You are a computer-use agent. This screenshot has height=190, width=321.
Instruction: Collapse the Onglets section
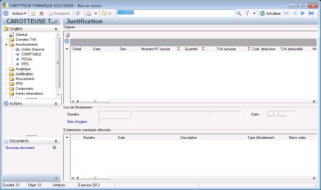click(56, 29)
